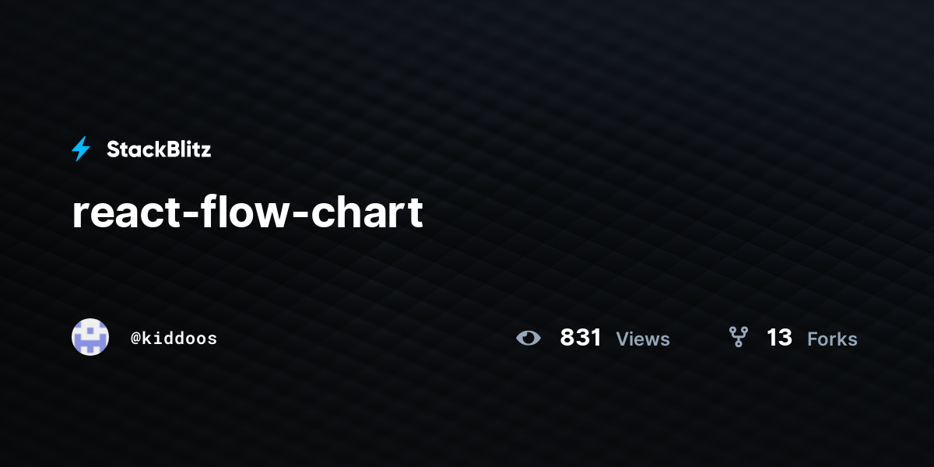Open the react-flow-chart project title
The width and height of the screenshot is (934, 467).
(x=248, y=212)
